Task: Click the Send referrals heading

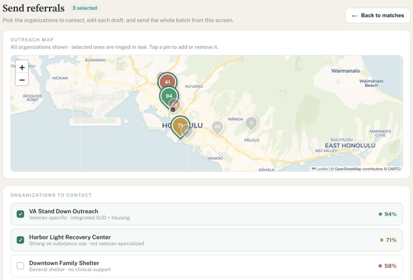Action: click(x=33, y=8)
